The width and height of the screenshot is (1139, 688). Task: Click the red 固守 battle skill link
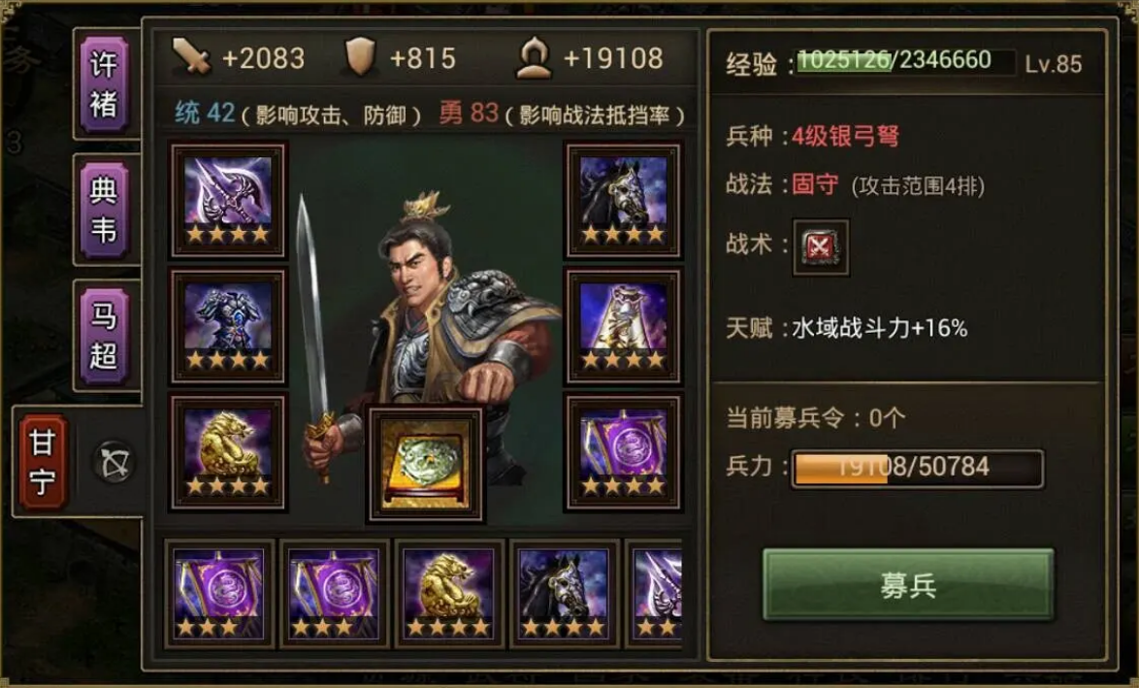click(815, 183)
